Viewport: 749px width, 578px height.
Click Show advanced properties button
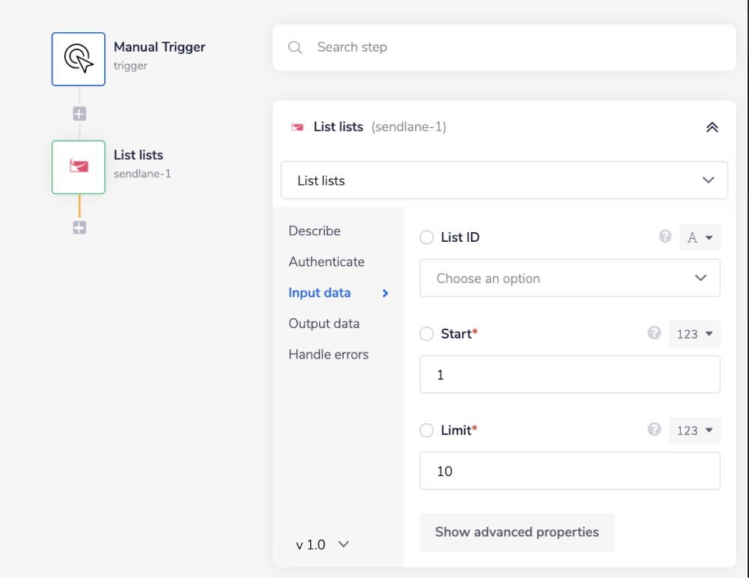[x=517, y=532]
